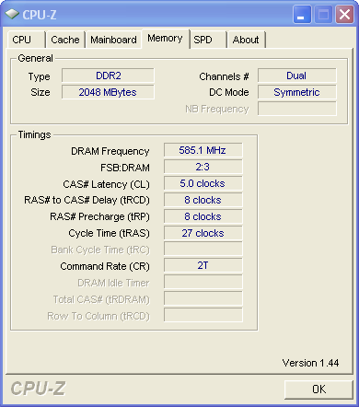The image size is (359, 407).
Task: Select the 2048 MBytes size value
Action: click(108, 92)
